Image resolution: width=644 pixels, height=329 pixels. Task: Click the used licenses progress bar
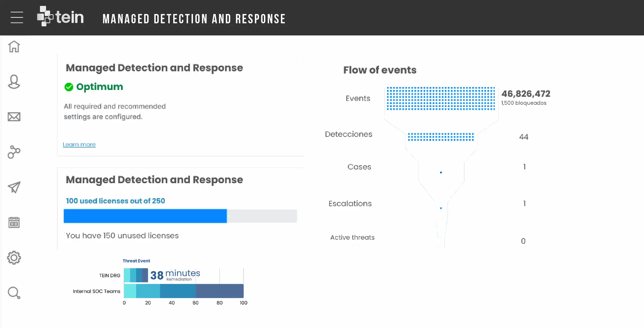(180, 216)
